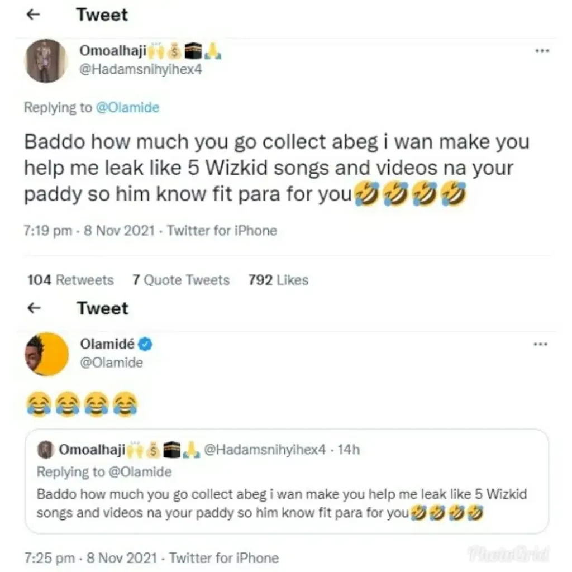Click the @Hadamsnihyihex4 handle in top tweet
This screenshot has height=572, width=572.
(140, 71)
